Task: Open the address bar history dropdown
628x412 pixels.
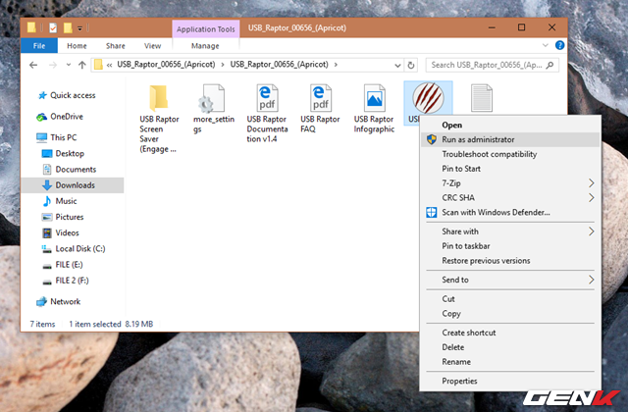Action: [397, 65]
